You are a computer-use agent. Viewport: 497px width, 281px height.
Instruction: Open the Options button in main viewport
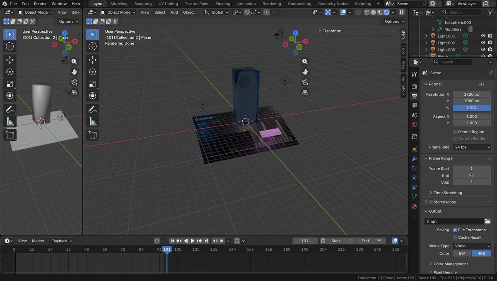(x=393, y=22)
